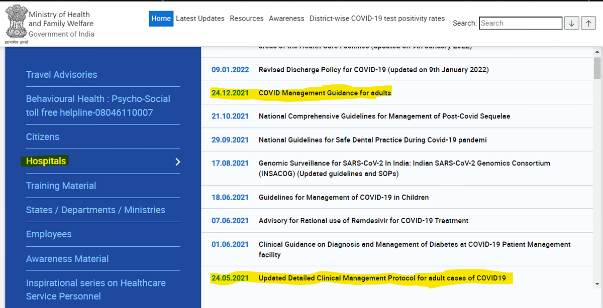
Task: Click the search up arrow button
Action: tap(588, 23)
